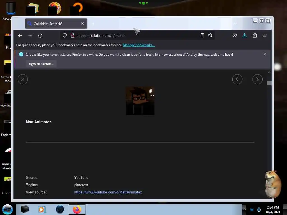Expand the list all tabs dropdown
The width and height of the screenshot is (287, 215).
click(235, 24)
